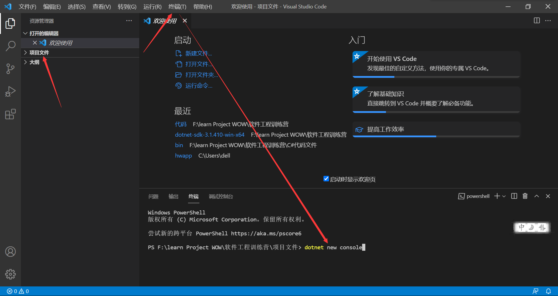Open the Search view in activity bar
Viewport: 558px width, 296px height.
tap(10, 46)
